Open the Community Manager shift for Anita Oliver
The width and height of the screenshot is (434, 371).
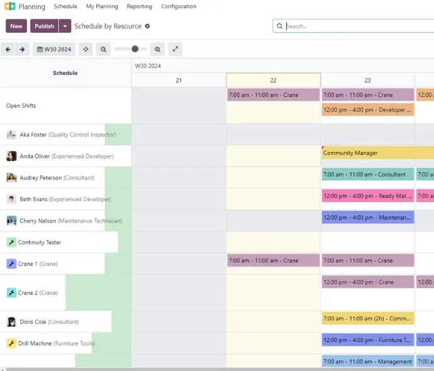click(377, 153)
